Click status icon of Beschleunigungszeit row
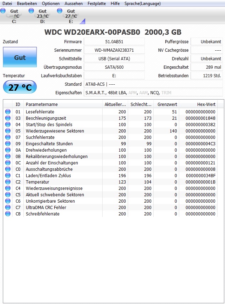The height and width of the screenshot is (304, 225). [x=8, y=118]
